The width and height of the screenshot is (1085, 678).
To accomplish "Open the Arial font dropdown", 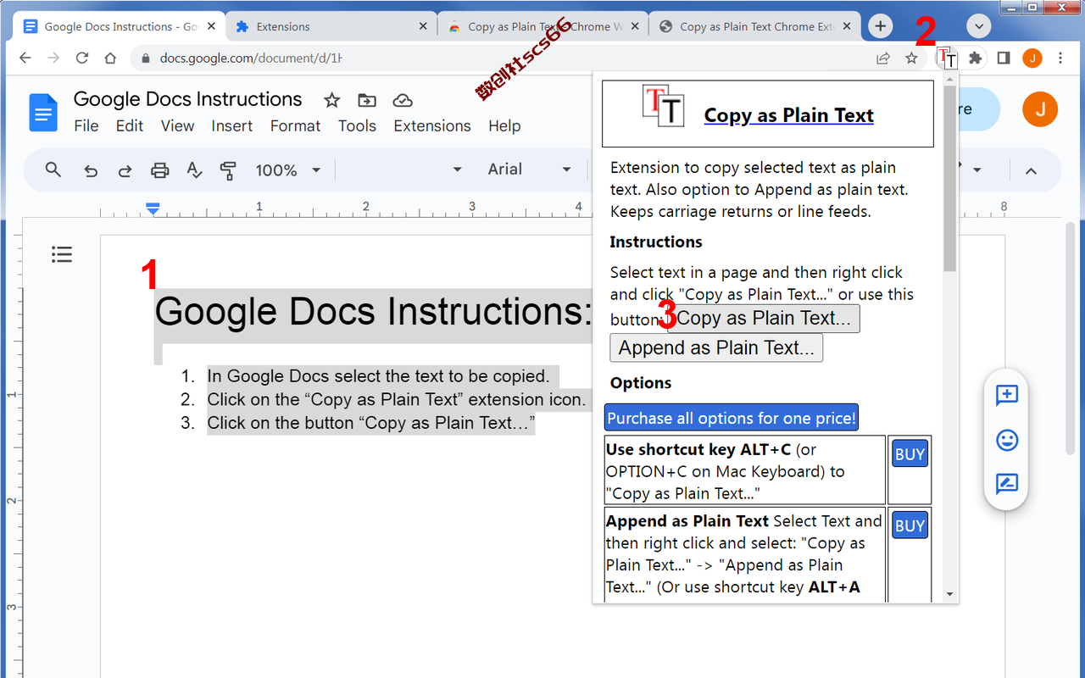I will (x=530, y=169).
